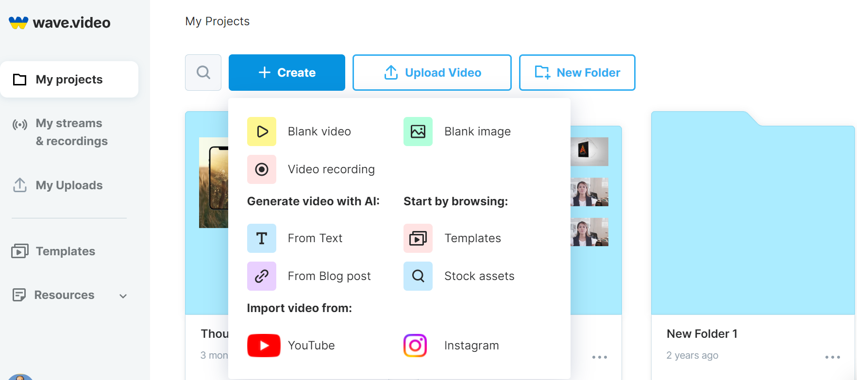Select the green Blank image icon

tap(418, 132)
